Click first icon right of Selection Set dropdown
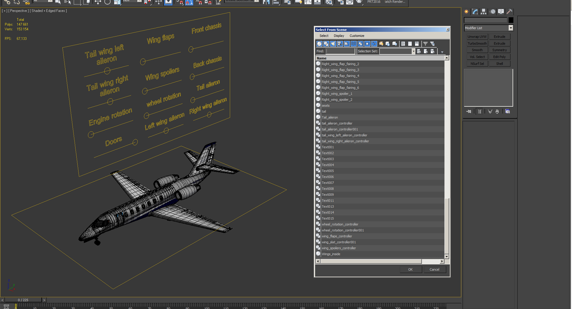The width and height of the screenshot is (572, 309). click(419, 51)
